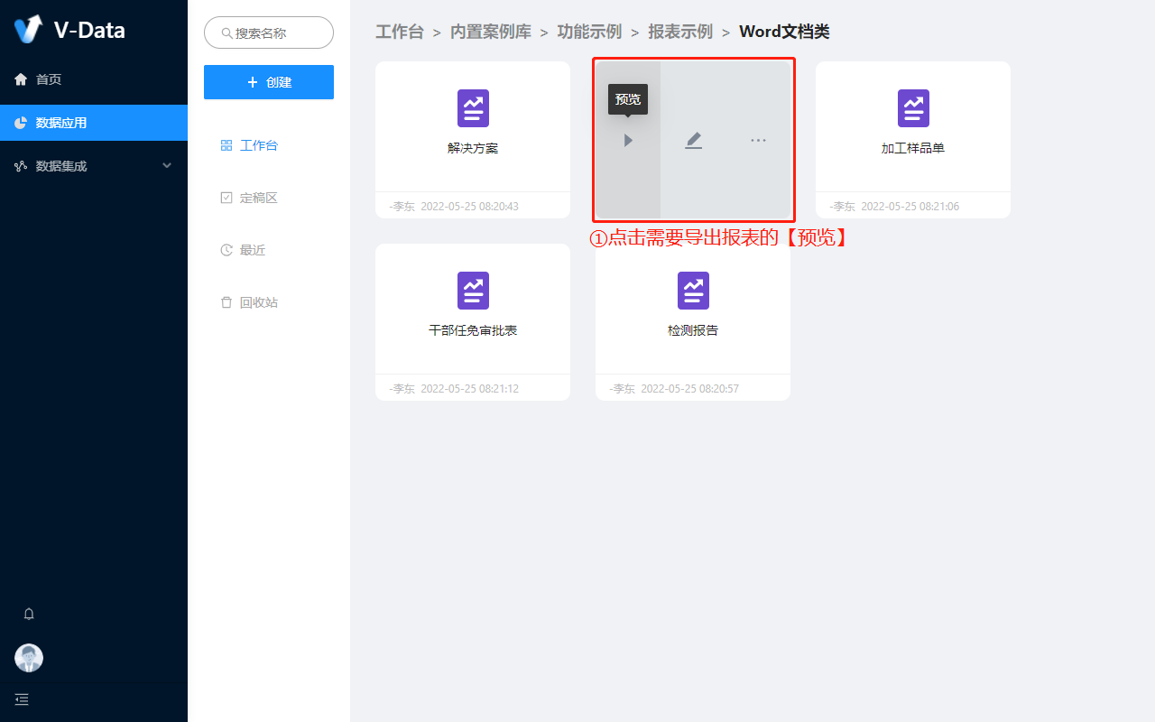
Task: Open the 定稿区 section
Action: tap(258, 198)
